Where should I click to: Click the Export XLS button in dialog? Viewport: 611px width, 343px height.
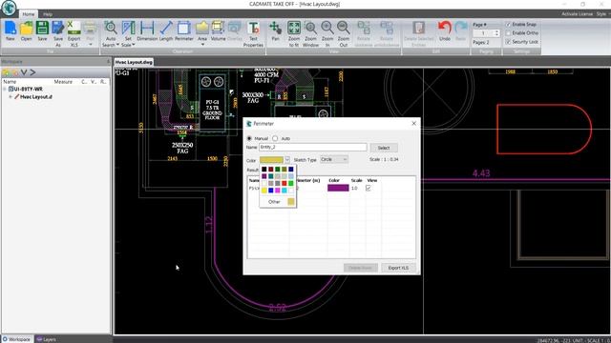click(x=398, y=268)
